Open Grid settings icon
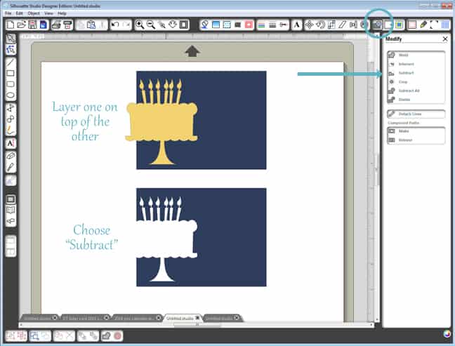The height and width of the screenshot is (346, 455). [x=445, y=25]
